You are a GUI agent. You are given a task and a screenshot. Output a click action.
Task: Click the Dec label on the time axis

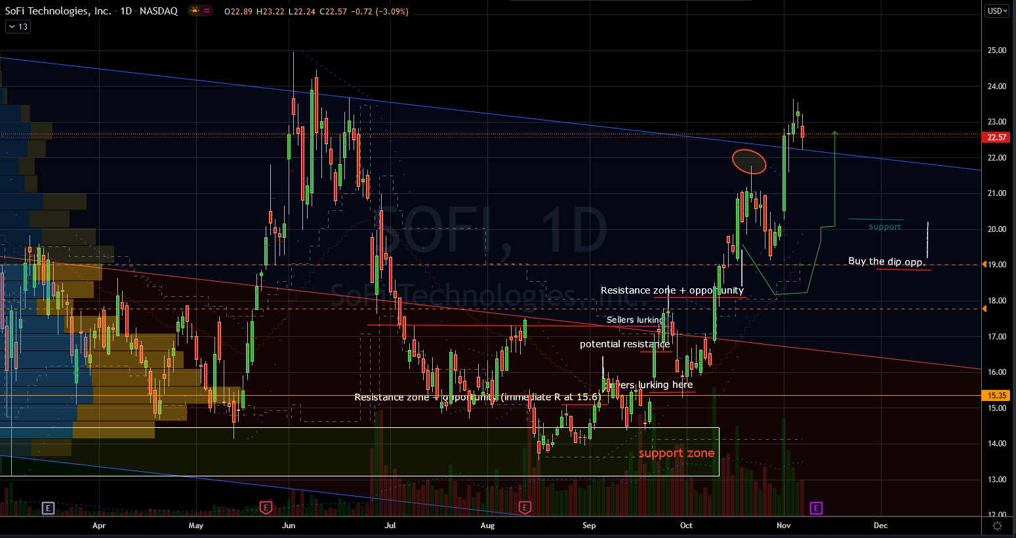coord(880,526)
